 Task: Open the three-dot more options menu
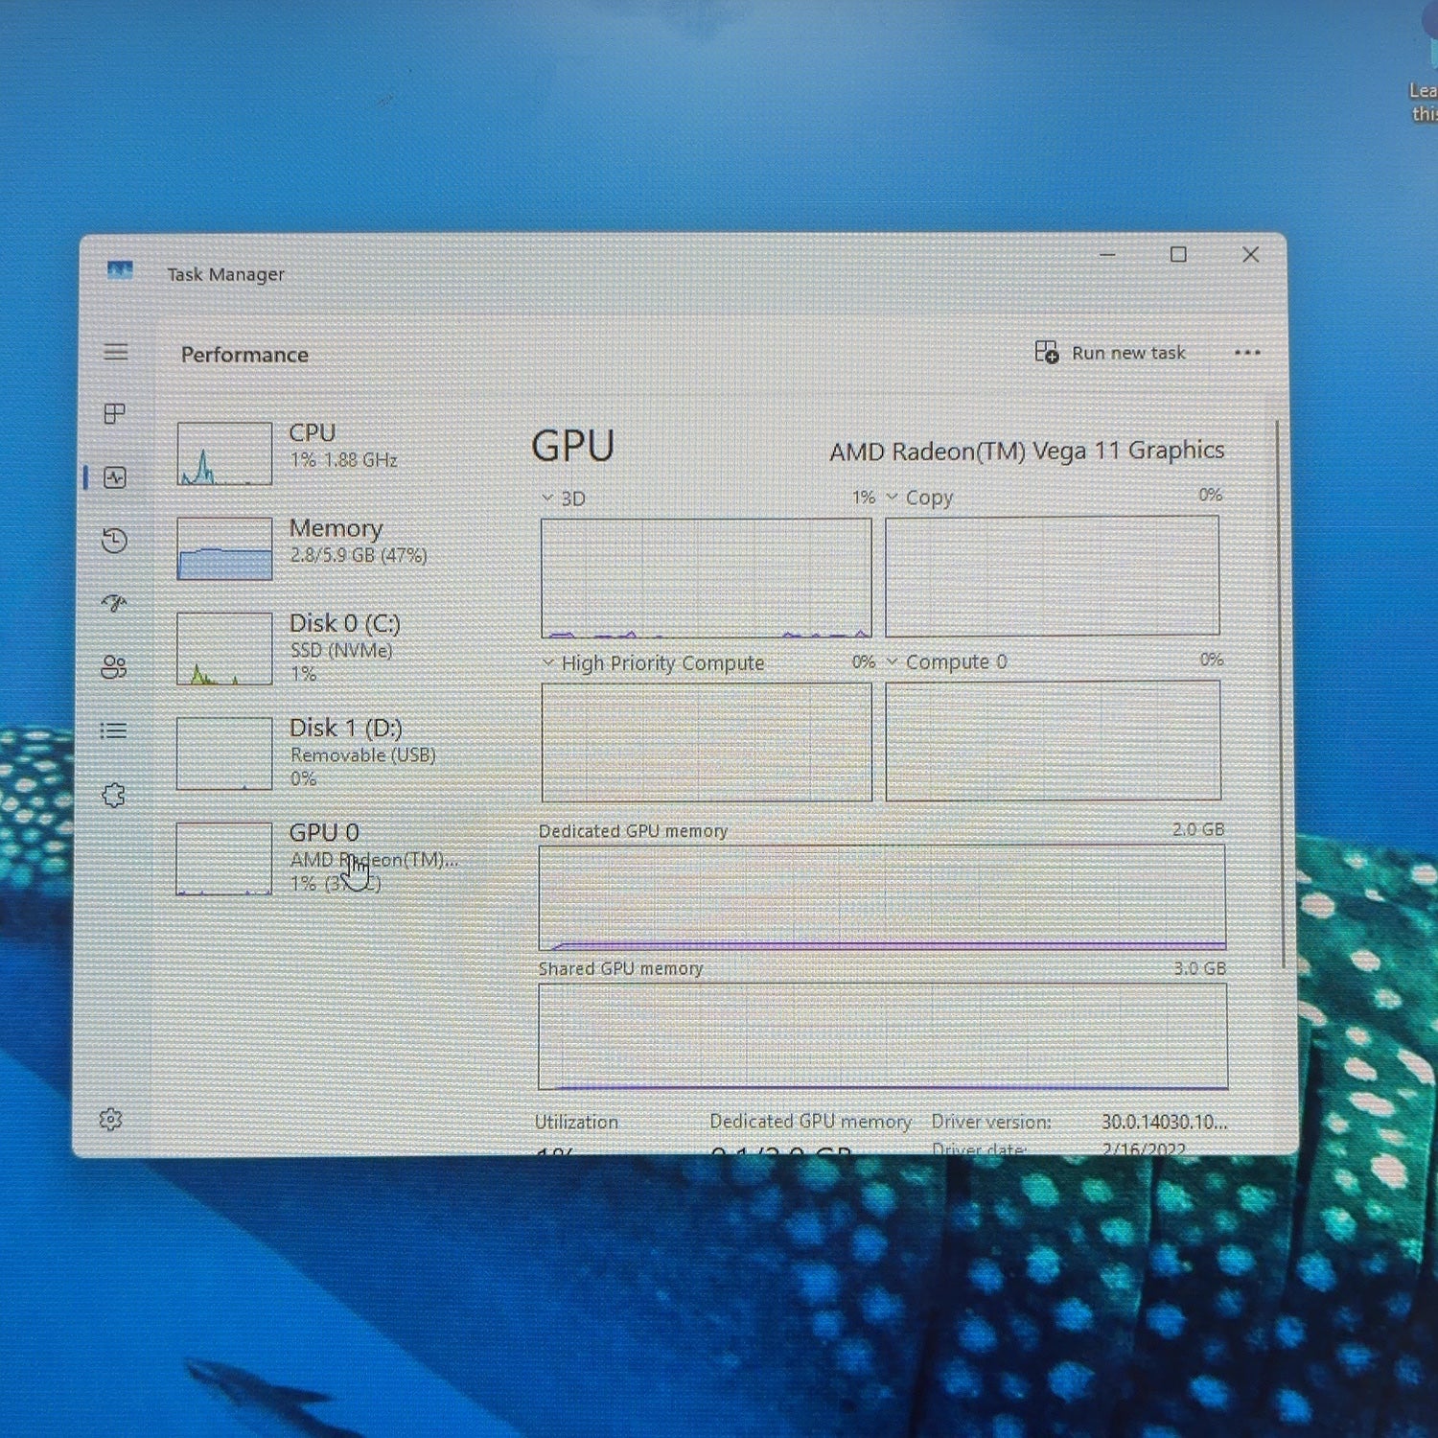pyautogui.click(x=1247, y=353)
